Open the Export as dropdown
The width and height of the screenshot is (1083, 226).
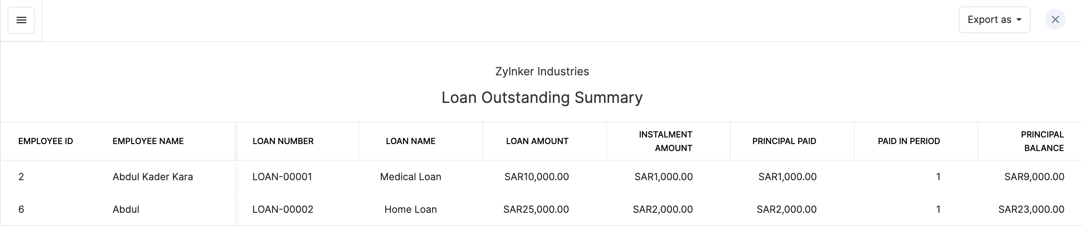[994, 20]
